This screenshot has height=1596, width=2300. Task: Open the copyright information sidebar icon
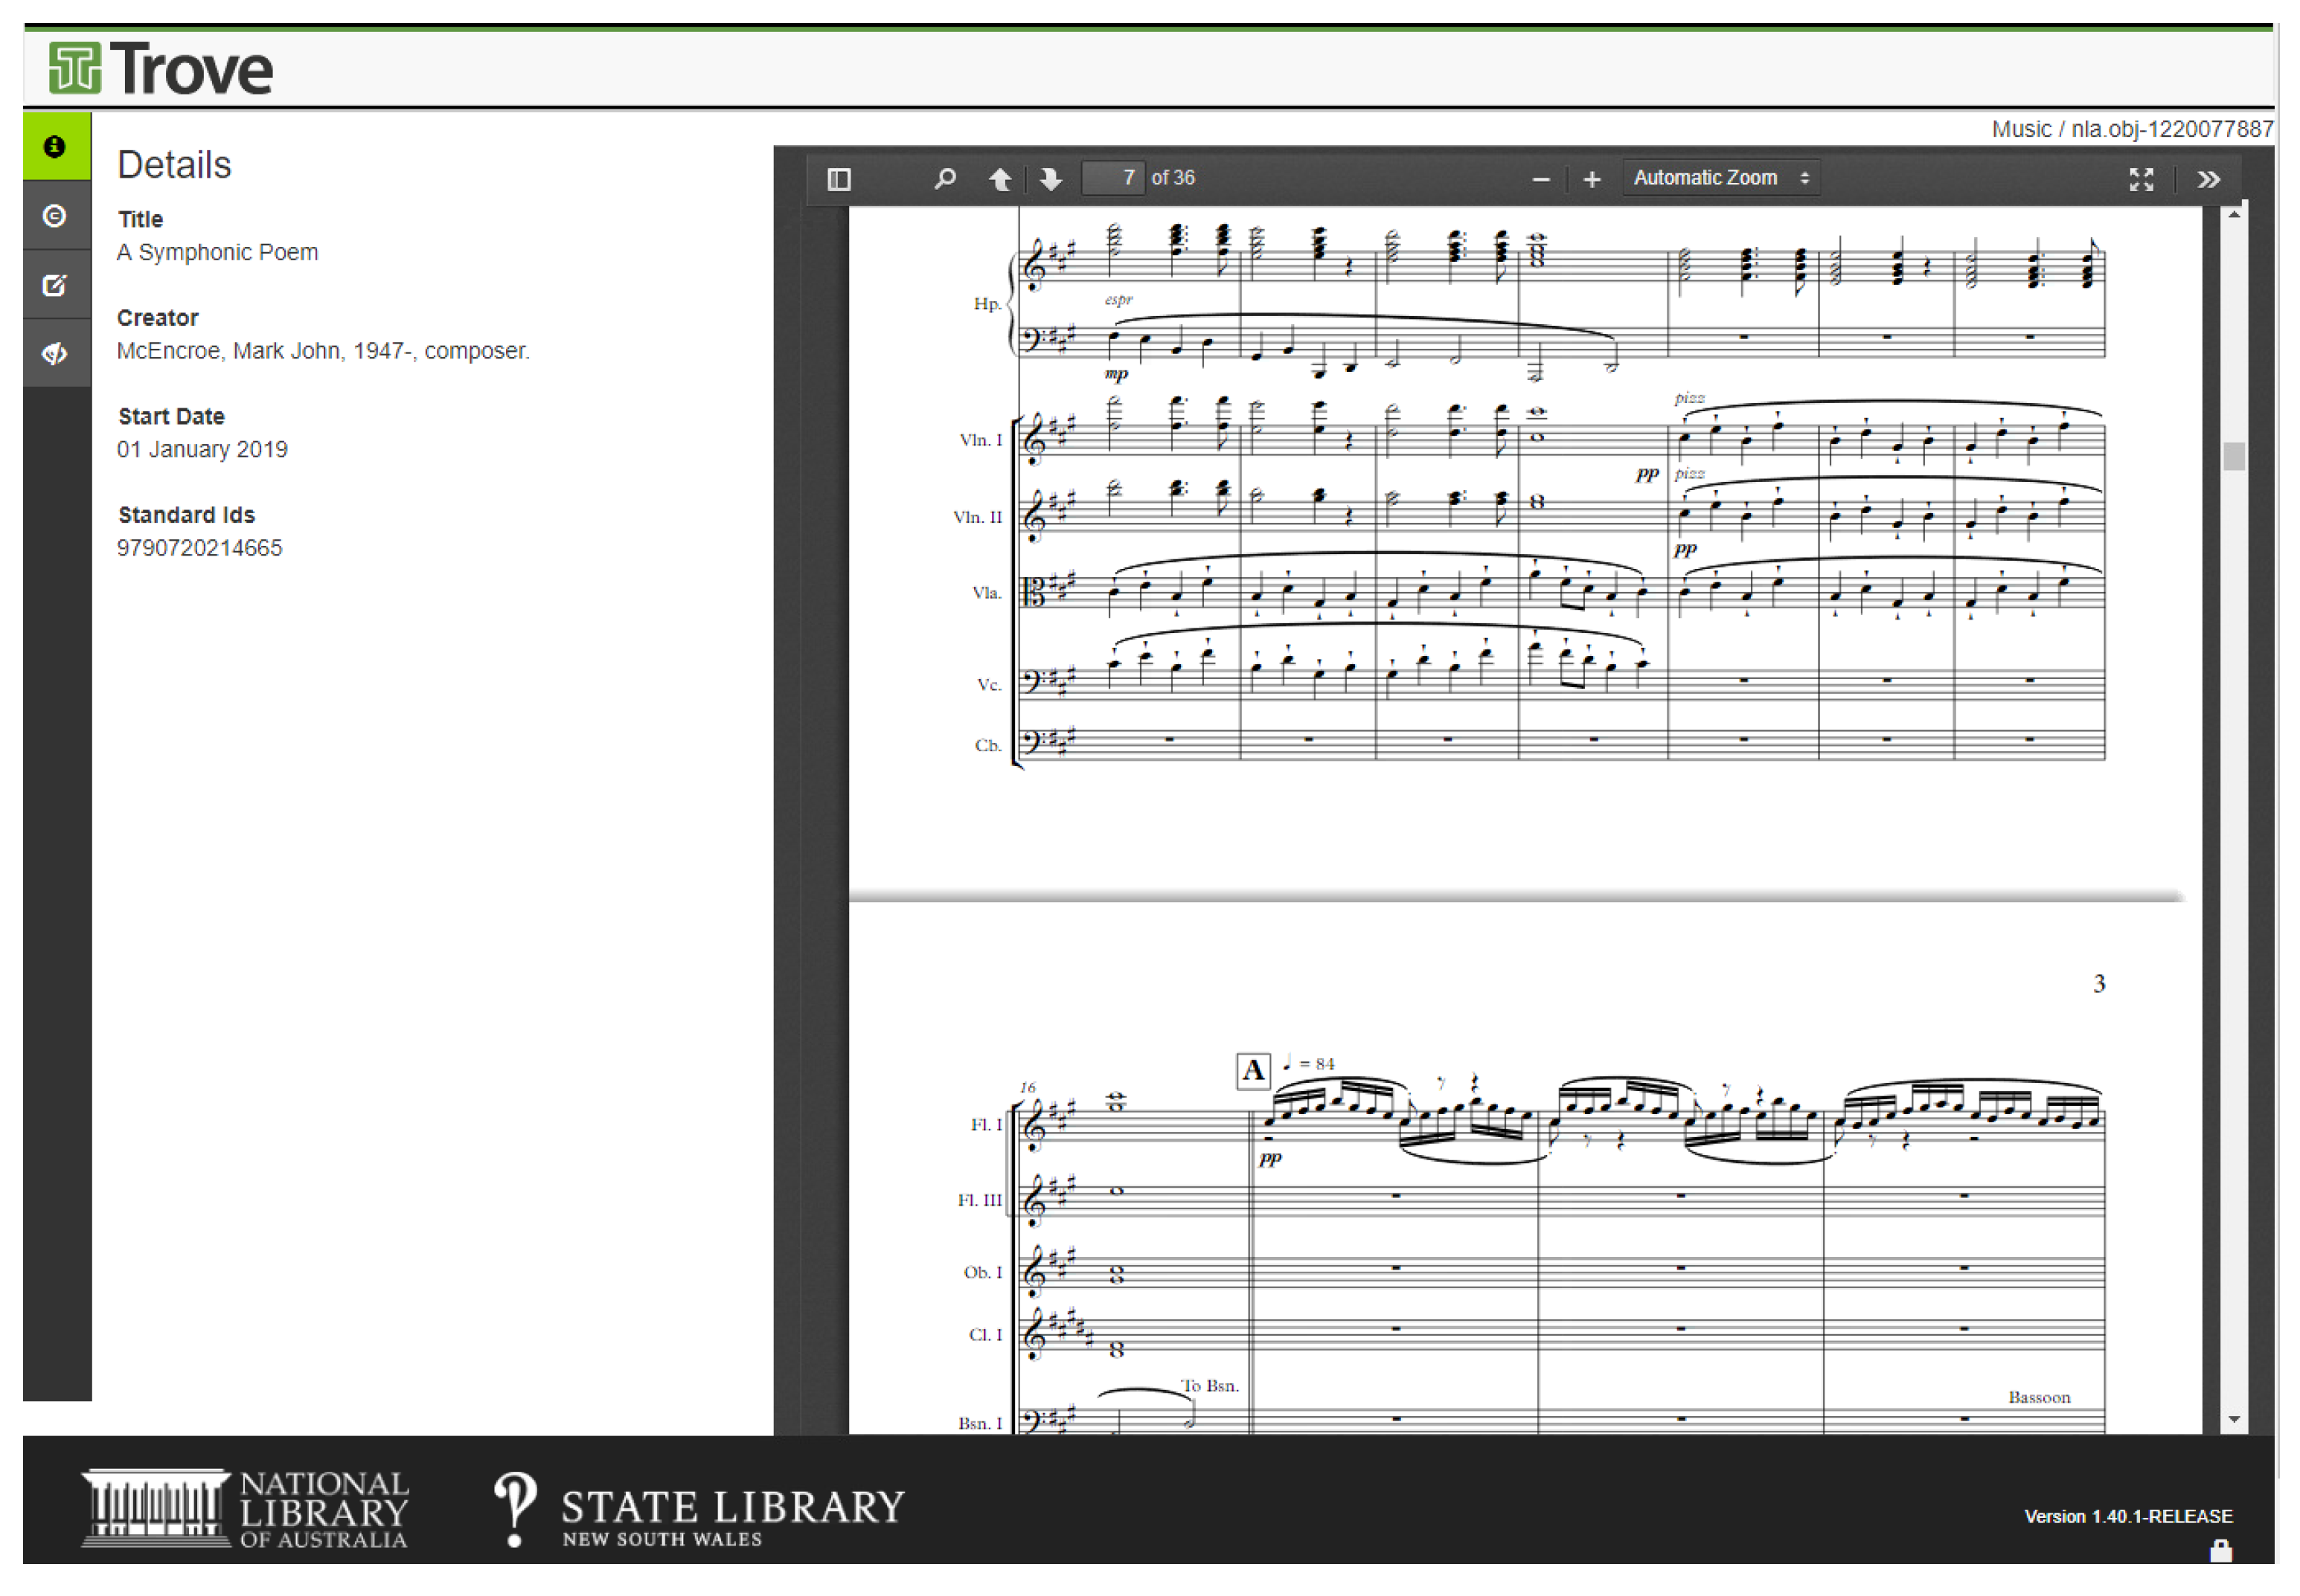click(55, 216)
